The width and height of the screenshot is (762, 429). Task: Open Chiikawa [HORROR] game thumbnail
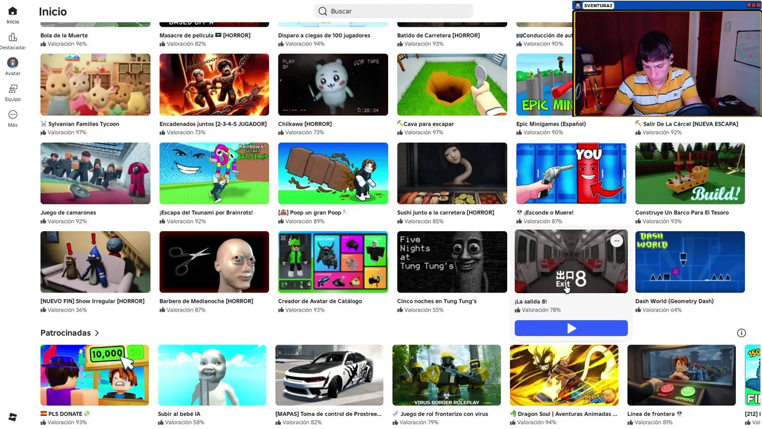click(333, 85)
